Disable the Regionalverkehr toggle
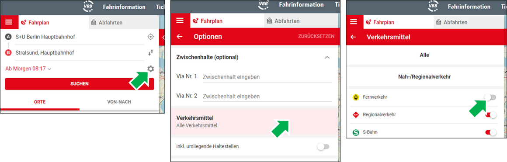 [x=490, y=115]
